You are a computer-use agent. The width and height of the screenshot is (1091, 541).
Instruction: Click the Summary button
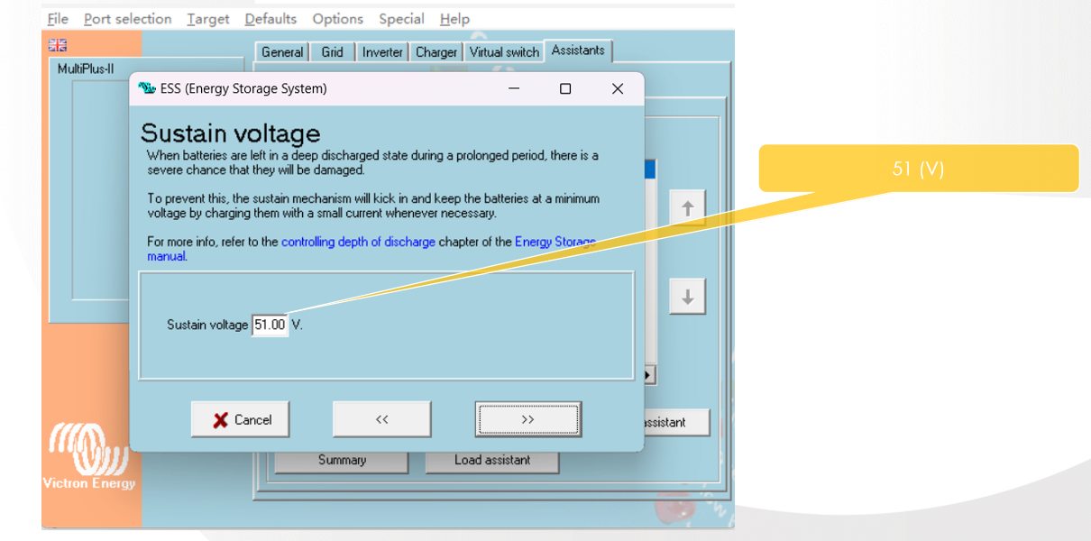click(x=342, y=460)
